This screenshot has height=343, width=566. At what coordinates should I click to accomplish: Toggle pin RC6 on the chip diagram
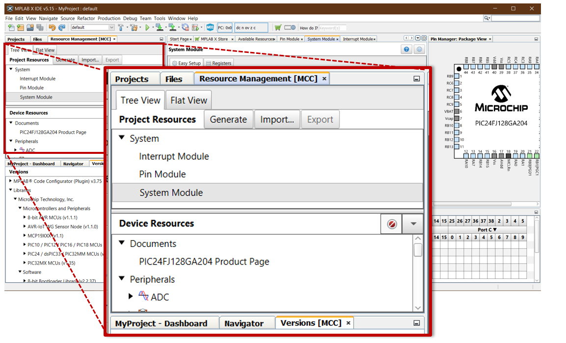point(457,83)
